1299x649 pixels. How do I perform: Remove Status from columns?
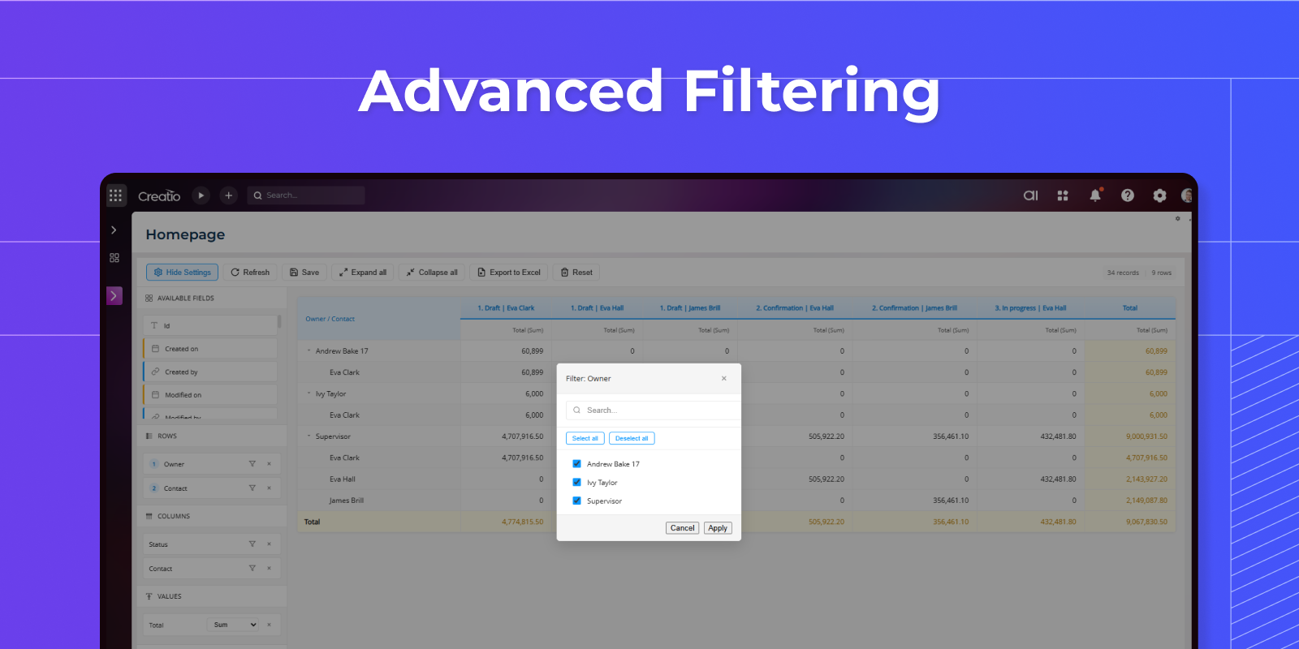click(269, 544)
